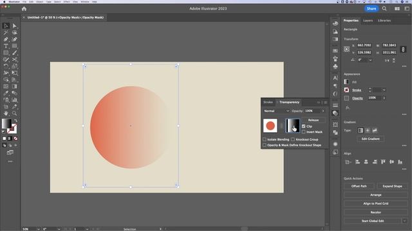Open Edit Toolbar three-dots button

[x=10, y=162]
